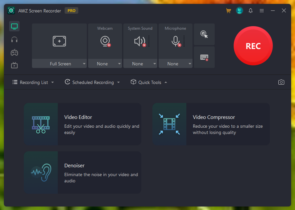Image resolution: width=295 pixels, height=210 pixels.
Task: Click the System Sound volume level meter
Action: 149,41
